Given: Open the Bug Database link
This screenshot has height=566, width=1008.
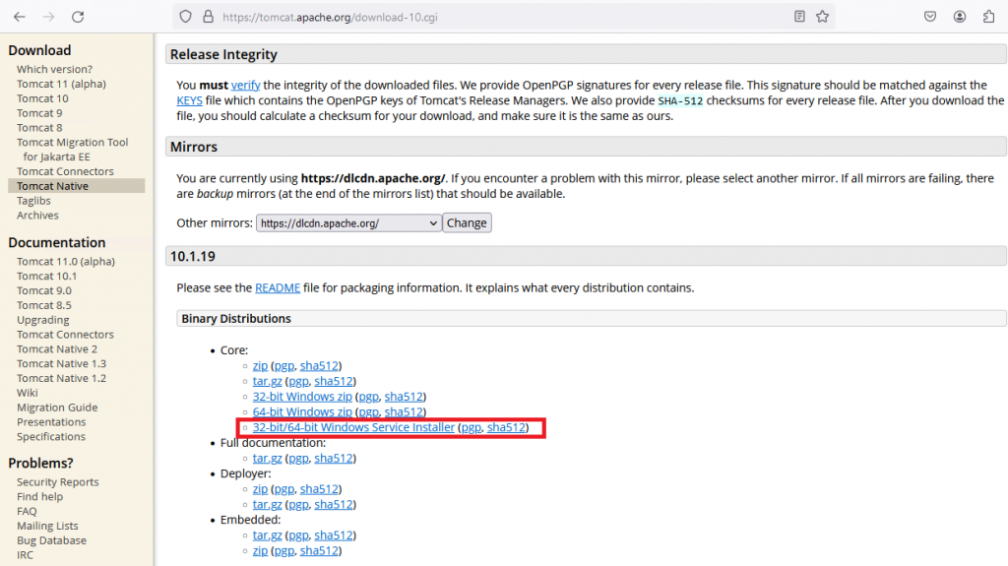Looking at the screenshot, I should pyautogui.click(x=51, y=541).
